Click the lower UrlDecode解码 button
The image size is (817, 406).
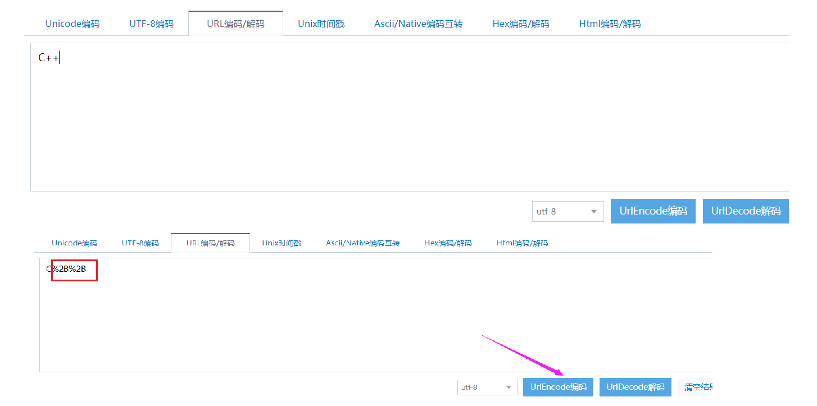pyautogui.click(x=635, y=387)
